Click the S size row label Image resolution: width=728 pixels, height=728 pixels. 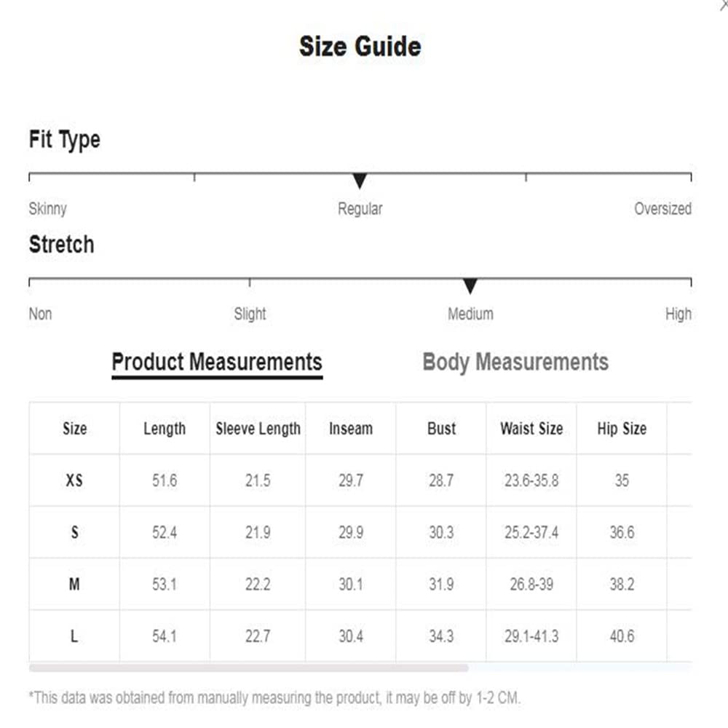(74, 532)
